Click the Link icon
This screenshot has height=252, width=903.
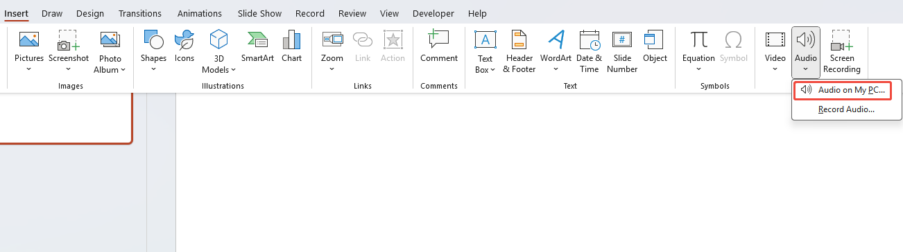click(x=363, y=40)
